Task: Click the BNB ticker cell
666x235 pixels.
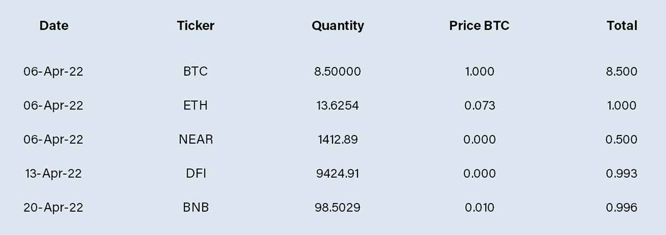Action: pos(195,208)
